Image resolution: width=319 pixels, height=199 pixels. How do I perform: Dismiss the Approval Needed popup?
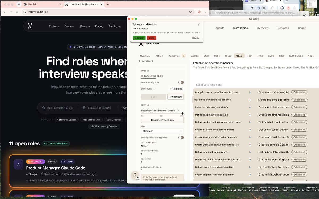click(199, 24)
